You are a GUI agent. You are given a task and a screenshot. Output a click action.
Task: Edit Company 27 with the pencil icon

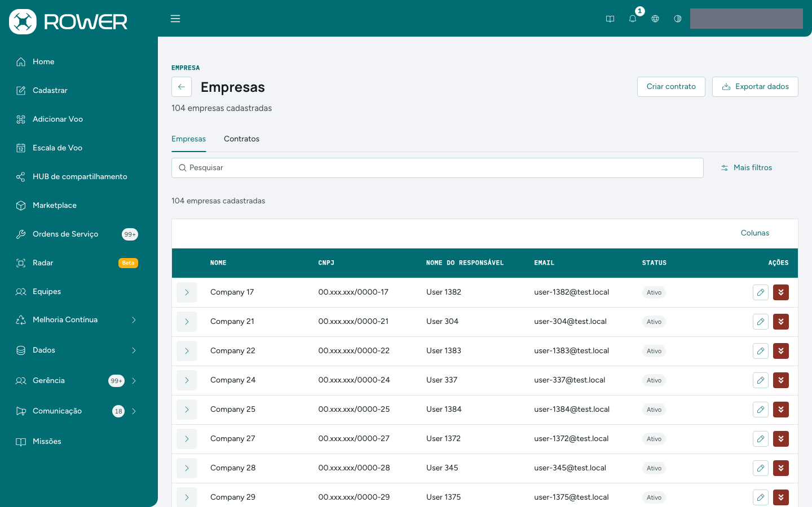(761, 439)
